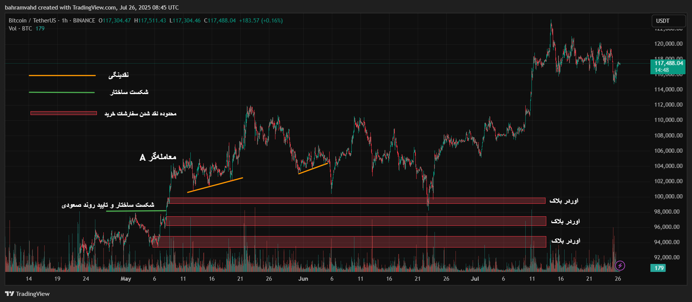The width and height of the screenshot is (692, 302).
Task: Click the 120,000.00 price axis label
Action: click(x=668, y=44)
